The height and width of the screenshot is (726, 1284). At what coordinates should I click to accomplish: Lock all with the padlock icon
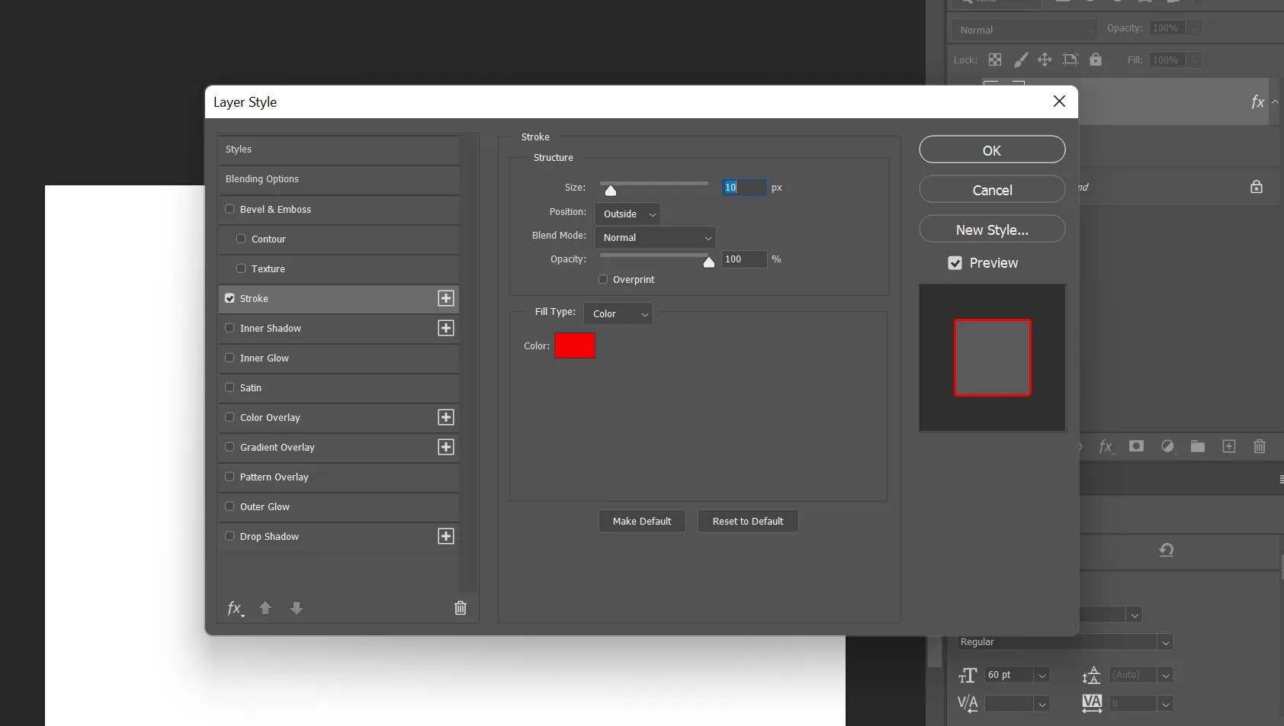click(x=1096, y=59)
